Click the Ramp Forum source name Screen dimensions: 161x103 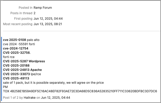[x=43, y=8]
